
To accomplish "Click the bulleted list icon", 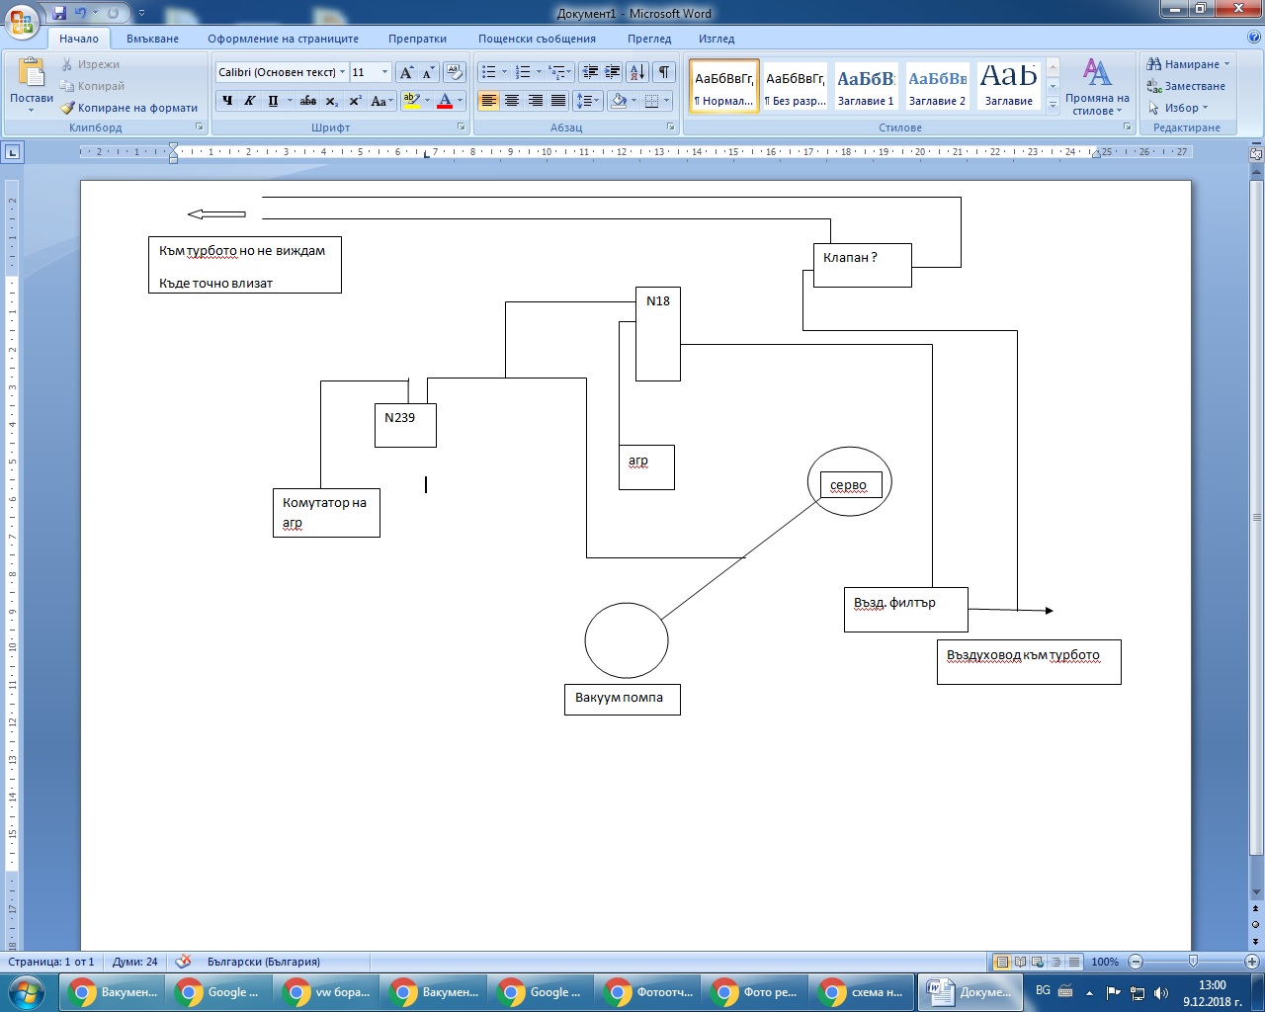I will point(488,72).
